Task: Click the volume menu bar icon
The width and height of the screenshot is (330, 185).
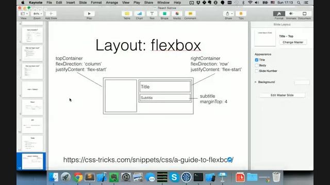Action: click(x=257, y=3)
